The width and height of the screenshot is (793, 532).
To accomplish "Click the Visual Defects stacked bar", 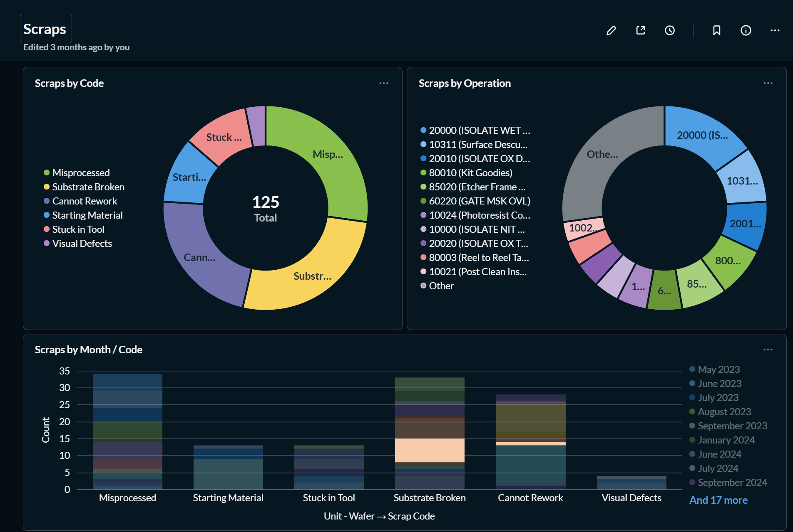I will [631, 483].
